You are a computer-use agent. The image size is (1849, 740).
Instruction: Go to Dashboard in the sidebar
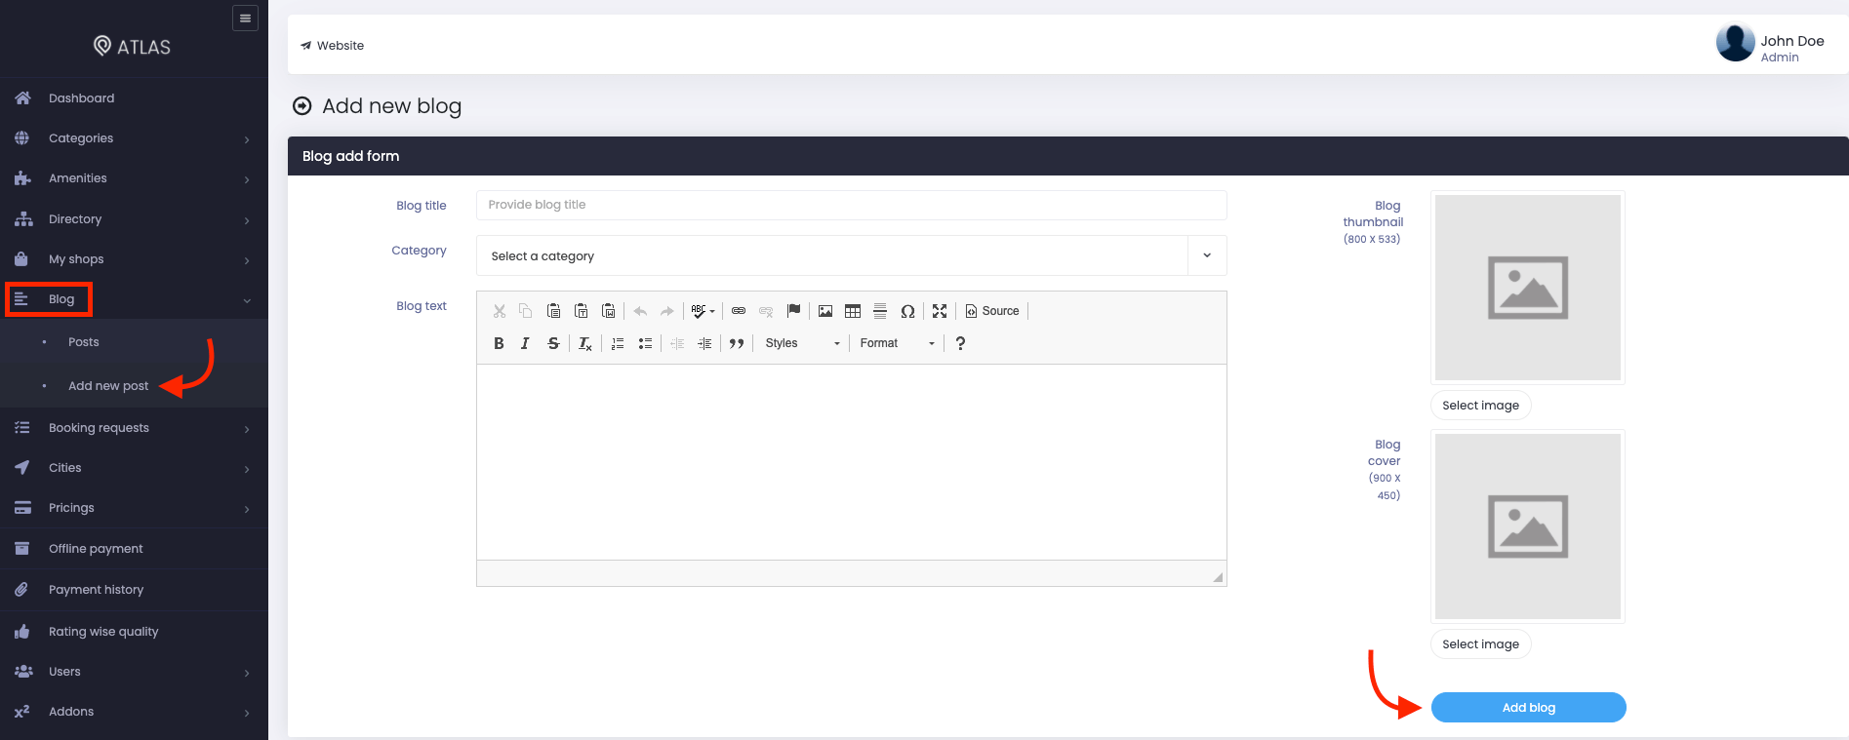tap(134, 98)
